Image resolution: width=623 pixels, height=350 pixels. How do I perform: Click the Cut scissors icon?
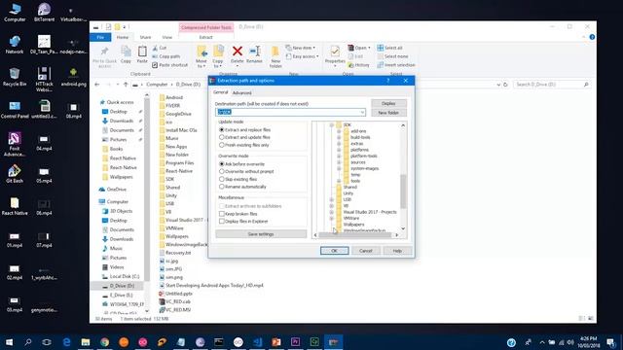[x=155, y=48]
